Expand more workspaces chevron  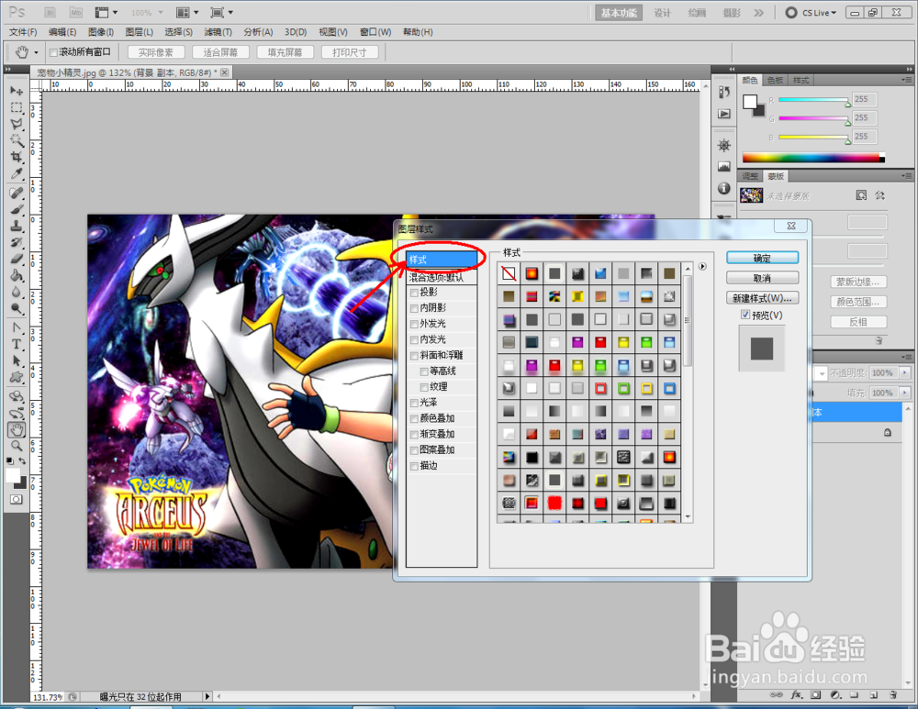[759, 12]
